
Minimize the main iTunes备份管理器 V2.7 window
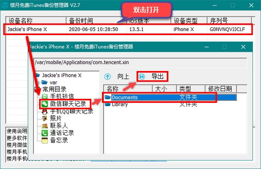(x=215, y=5)
